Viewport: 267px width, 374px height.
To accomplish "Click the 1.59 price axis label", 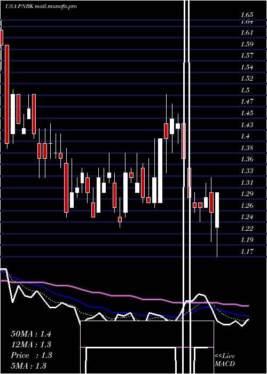I will coord(247,44).
